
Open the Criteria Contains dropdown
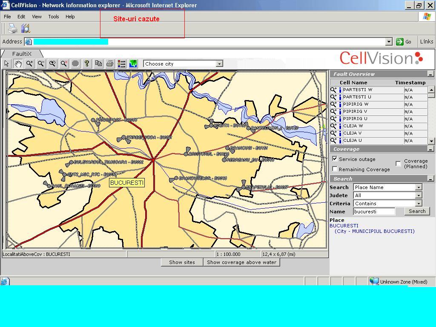point(419,203)
